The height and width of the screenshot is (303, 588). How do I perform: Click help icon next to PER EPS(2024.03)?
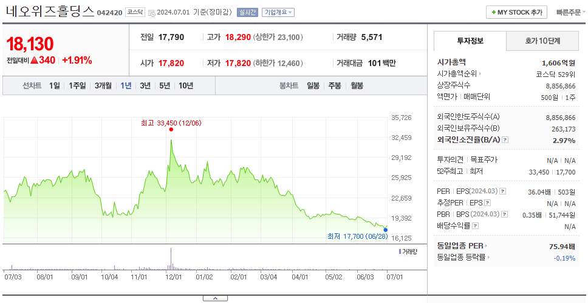point(503,191)
